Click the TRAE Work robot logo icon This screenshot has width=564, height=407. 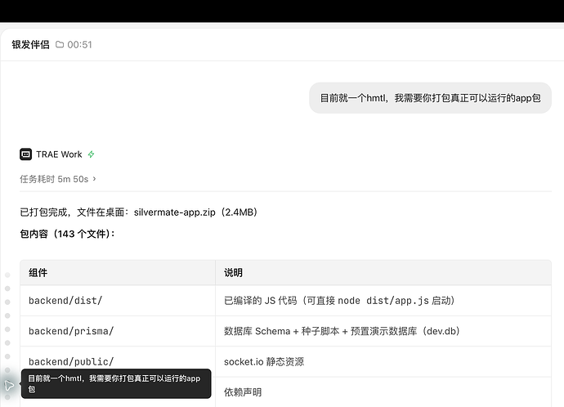(25, 154)
